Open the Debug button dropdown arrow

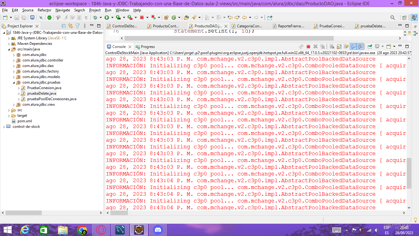[x=101, y=18]
